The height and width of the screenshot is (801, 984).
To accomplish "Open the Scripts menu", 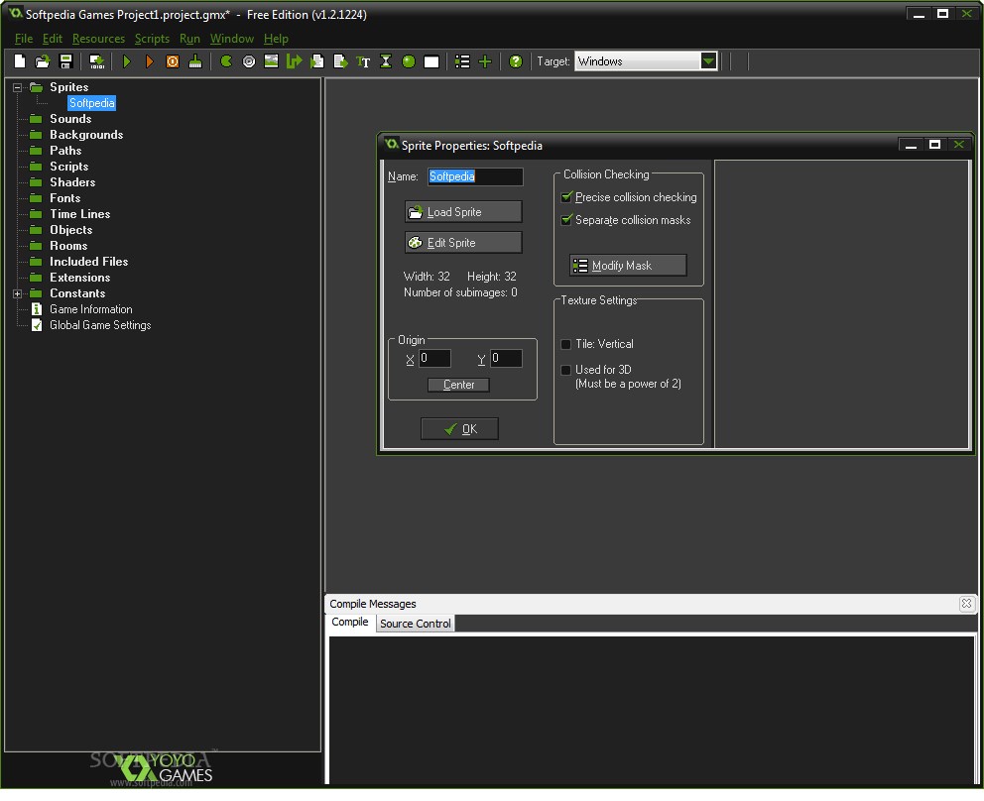I will (152, 39).
